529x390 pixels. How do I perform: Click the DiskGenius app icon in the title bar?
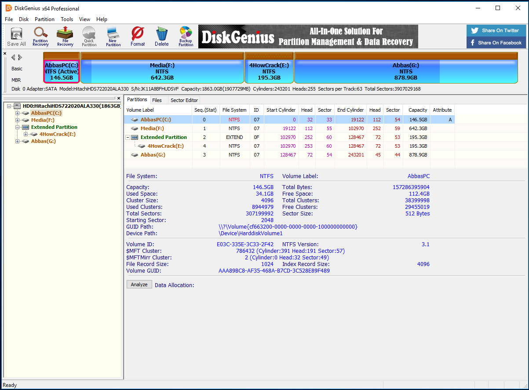click(8, 8)
